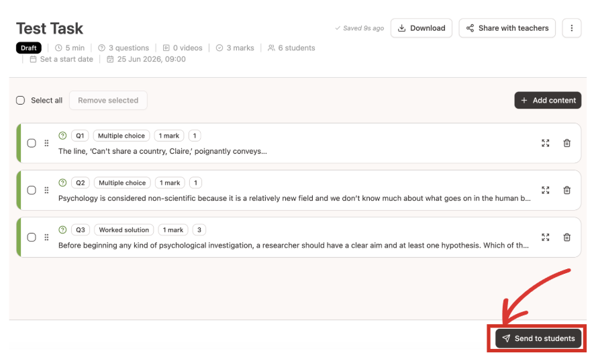Set a start date

point(62,59)
